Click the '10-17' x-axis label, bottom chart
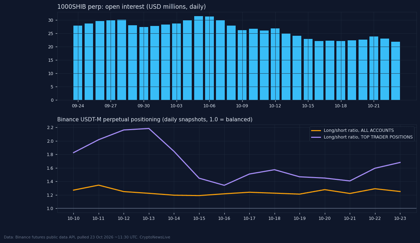 click(249, 218)
